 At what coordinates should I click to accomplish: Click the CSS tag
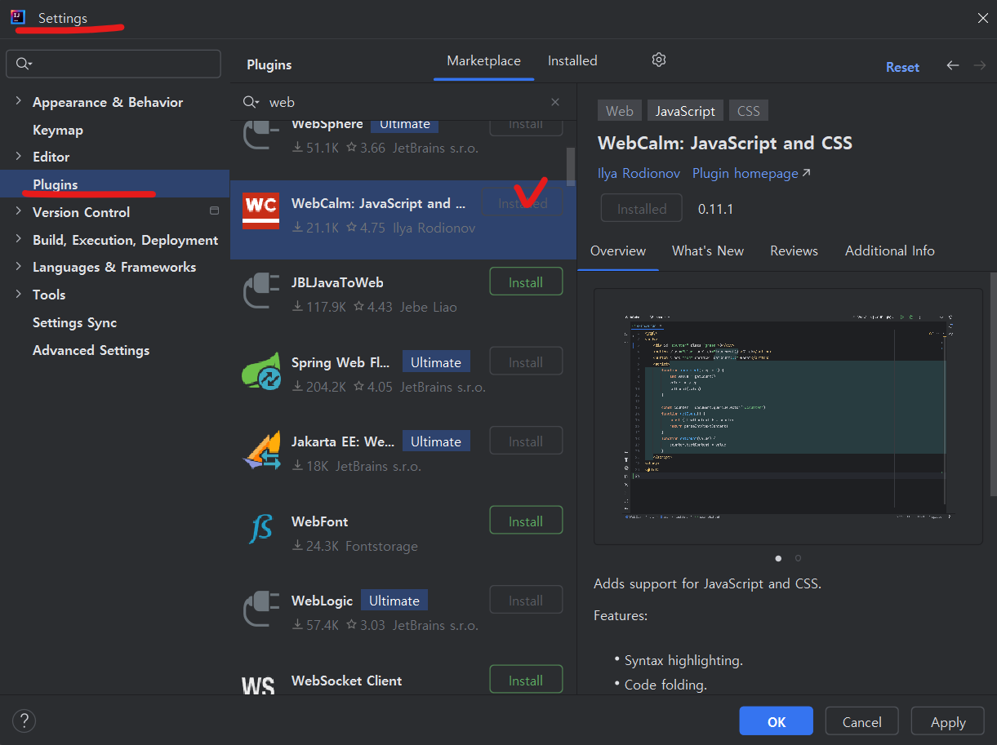click(749, 111)
